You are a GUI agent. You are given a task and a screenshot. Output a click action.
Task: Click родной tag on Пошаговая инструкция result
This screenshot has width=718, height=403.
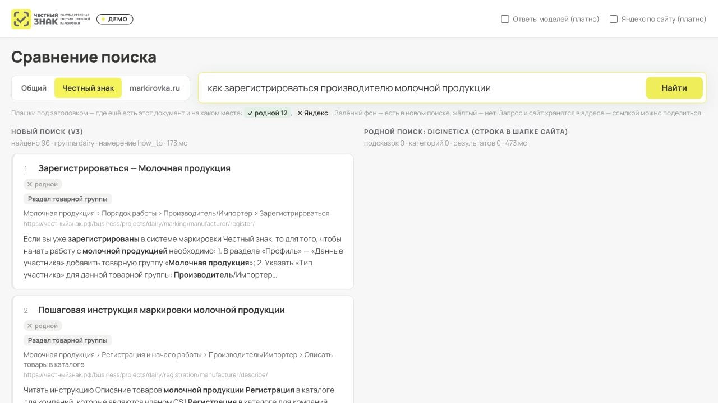(43, 326)
